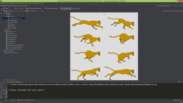183x103 pixels.
Task: Toggle soft-wrap in Run console
Action: pyautogui.click(x=6, y=90)
